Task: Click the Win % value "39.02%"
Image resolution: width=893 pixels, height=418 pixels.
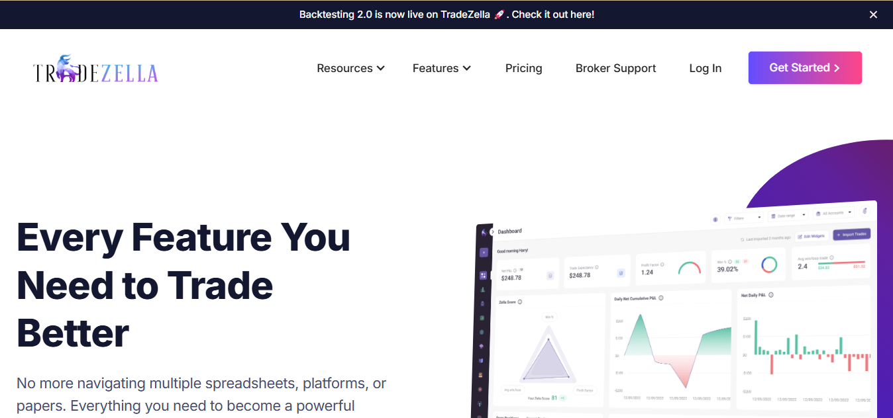Action: click(x=728, y=269)
